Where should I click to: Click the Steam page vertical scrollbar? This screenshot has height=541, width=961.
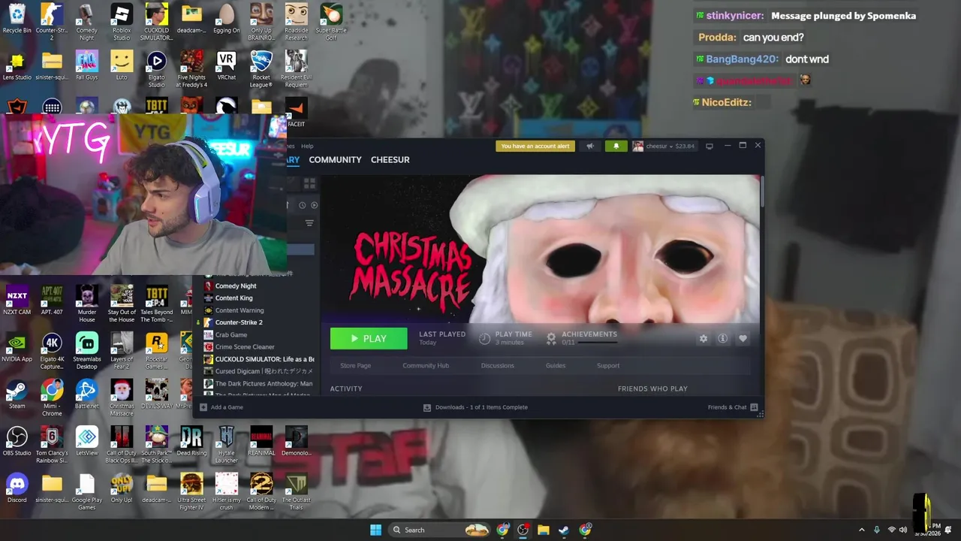pyautogui.click(x=762, y=192)
